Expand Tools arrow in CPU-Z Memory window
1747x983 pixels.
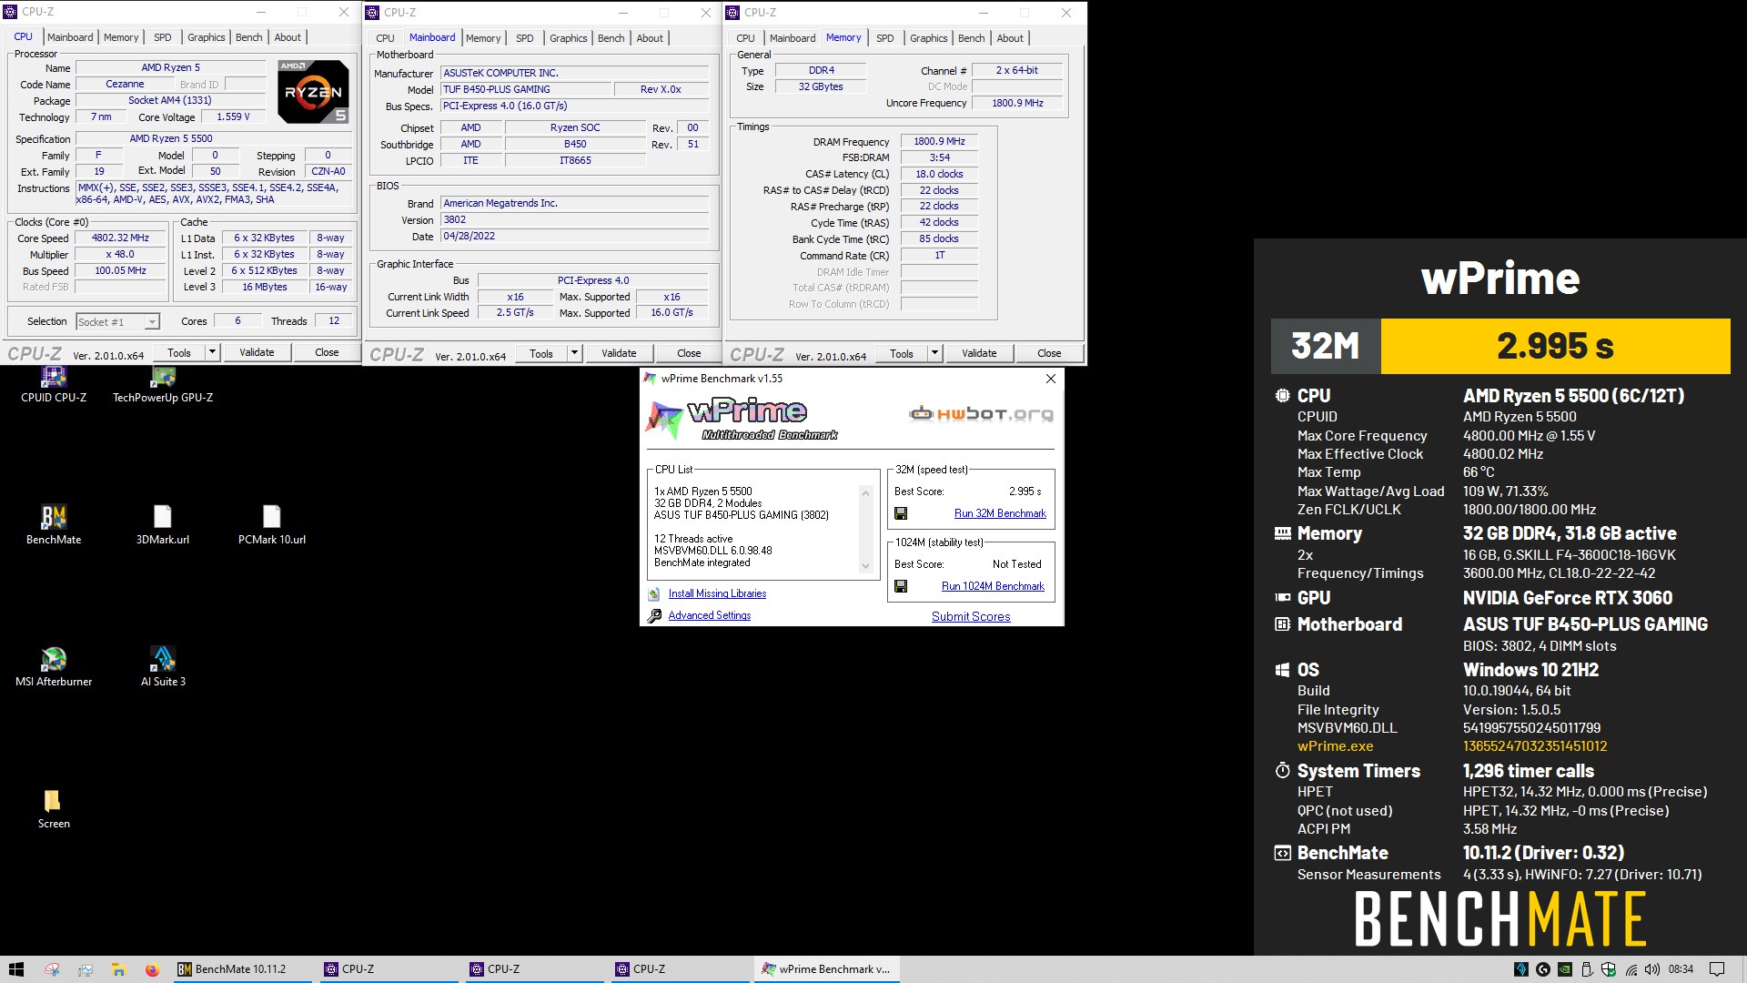pos(934,353)
